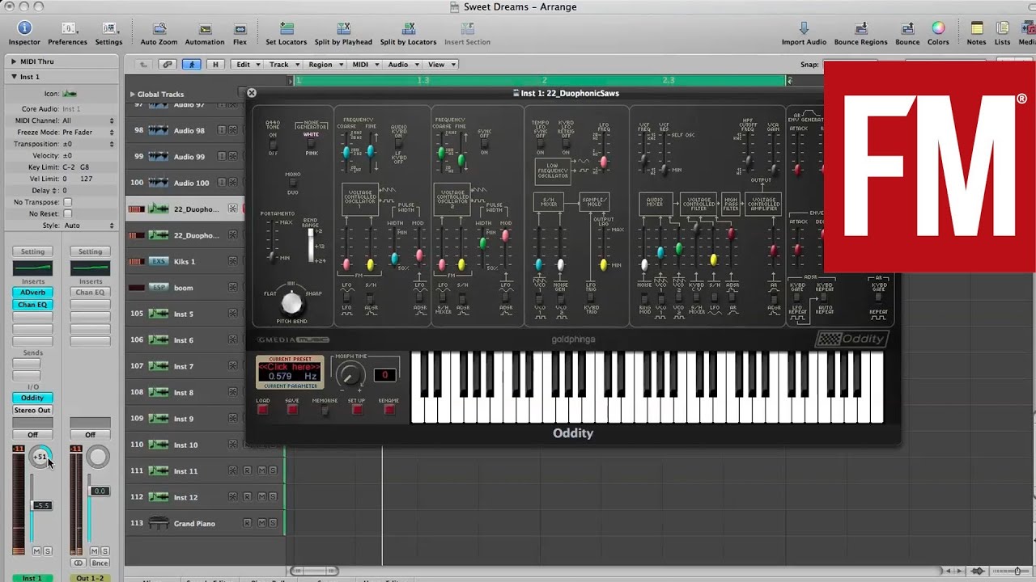
Task: Toggle the Oddity Memorise switch
Action: pos(325,411)
